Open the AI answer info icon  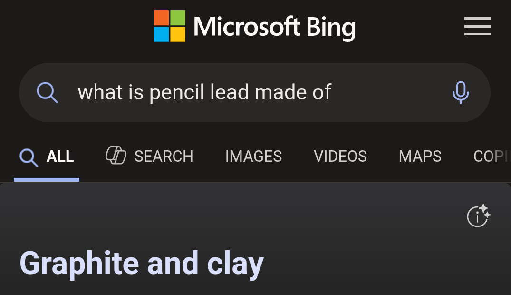[x=478, y=216]
